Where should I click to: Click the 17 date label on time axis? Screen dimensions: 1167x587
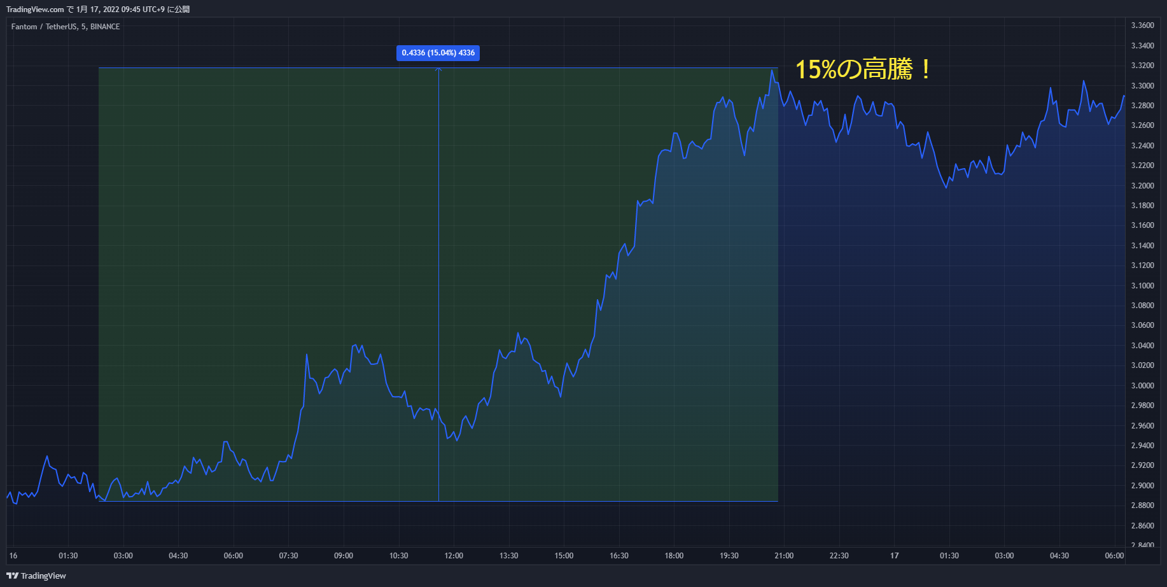(895, 556)
